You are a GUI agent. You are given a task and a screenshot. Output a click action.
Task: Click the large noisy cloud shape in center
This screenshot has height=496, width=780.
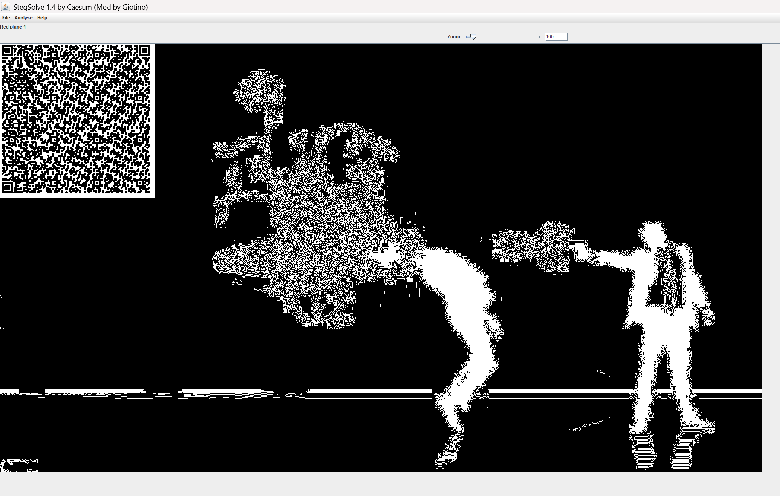pyautogui.click(x=321, y=238)
